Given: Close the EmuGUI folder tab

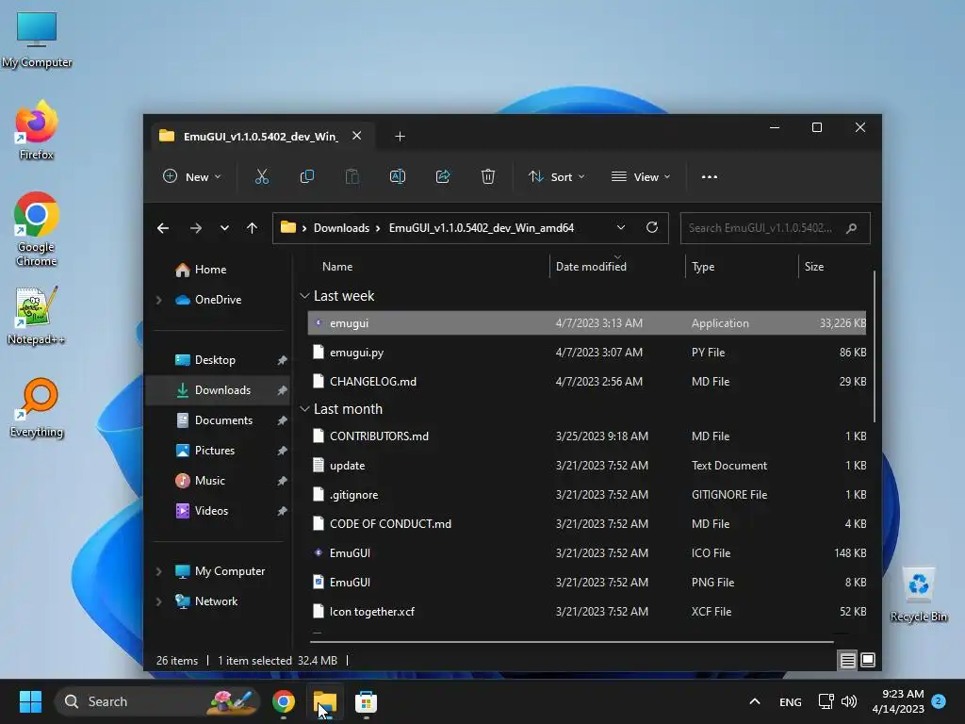Looking at the screenshot, I should (357, 136).
